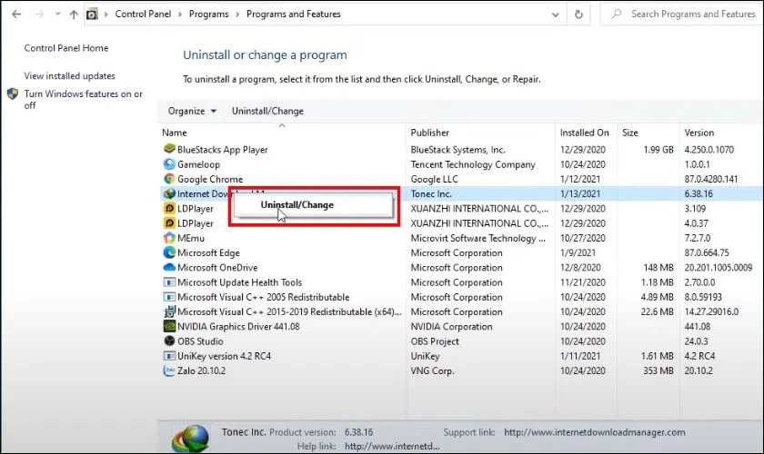Click version 20.201.1005.0009 cell
The image size is (764, 454).
coord(719,268)
